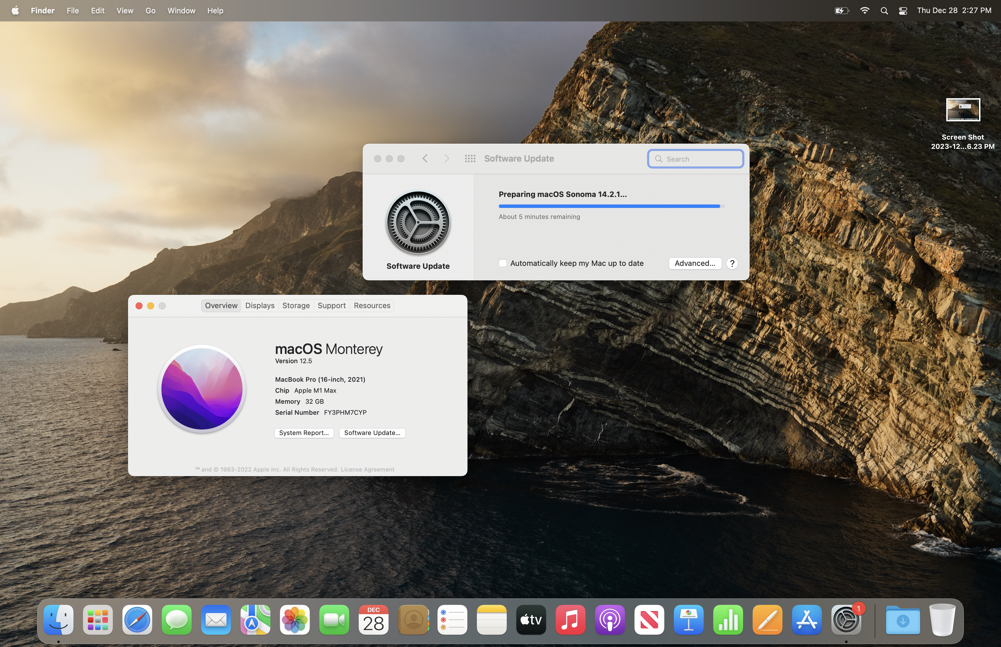Click the Version 12.5 text
This screenshot has width=1001, height=647.
293,361
